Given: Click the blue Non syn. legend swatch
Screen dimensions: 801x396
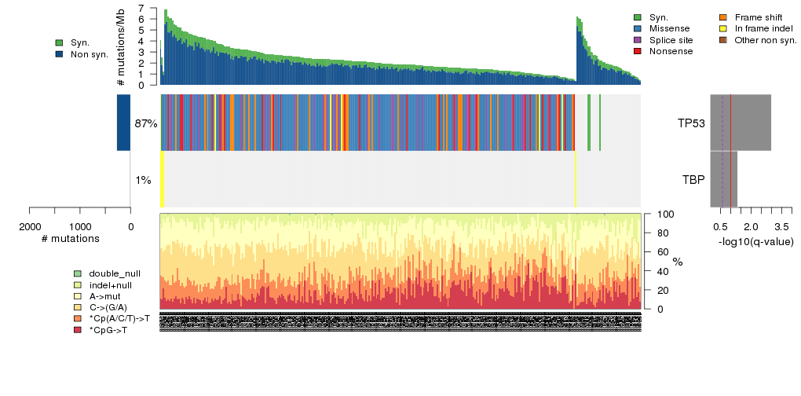Looking at the screenshot, I should click(x=60, y=54).
